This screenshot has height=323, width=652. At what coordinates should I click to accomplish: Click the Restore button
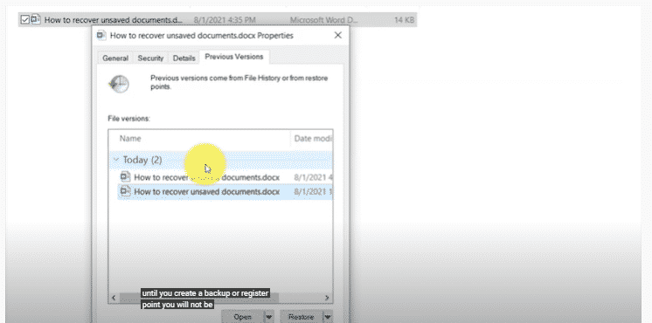302,317
